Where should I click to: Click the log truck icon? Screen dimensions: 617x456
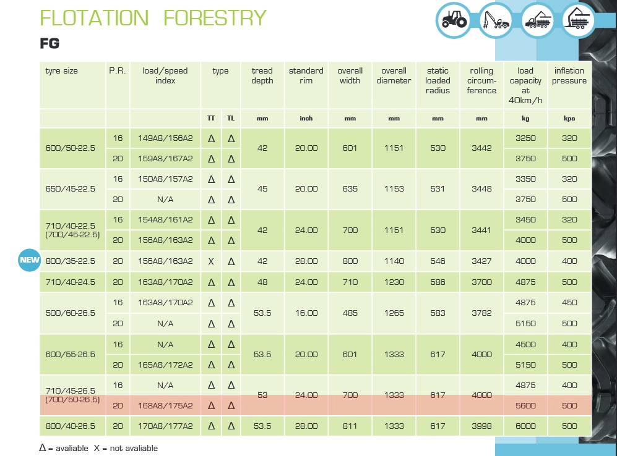pyautogui.click(x=538, y=20)
